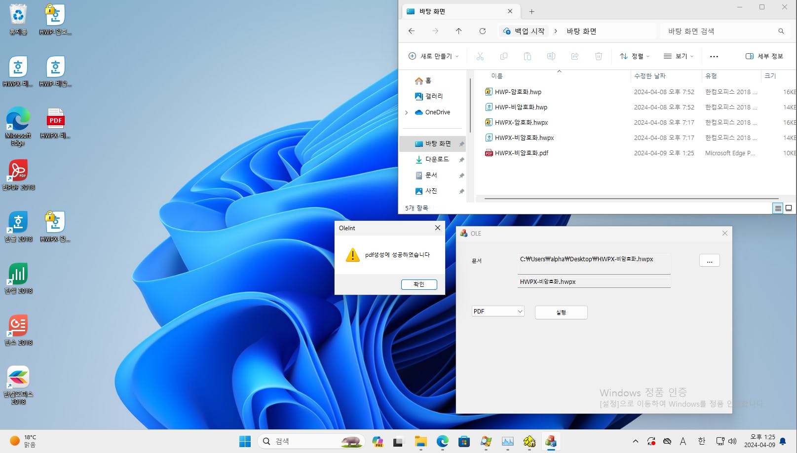
Task: Select 갤러리 in the navigation pane
Action: point(432,96)
